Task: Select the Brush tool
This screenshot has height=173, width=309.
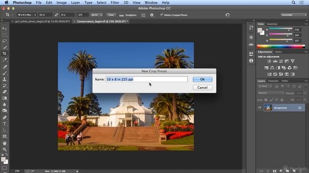Action: tap(4, 73)
